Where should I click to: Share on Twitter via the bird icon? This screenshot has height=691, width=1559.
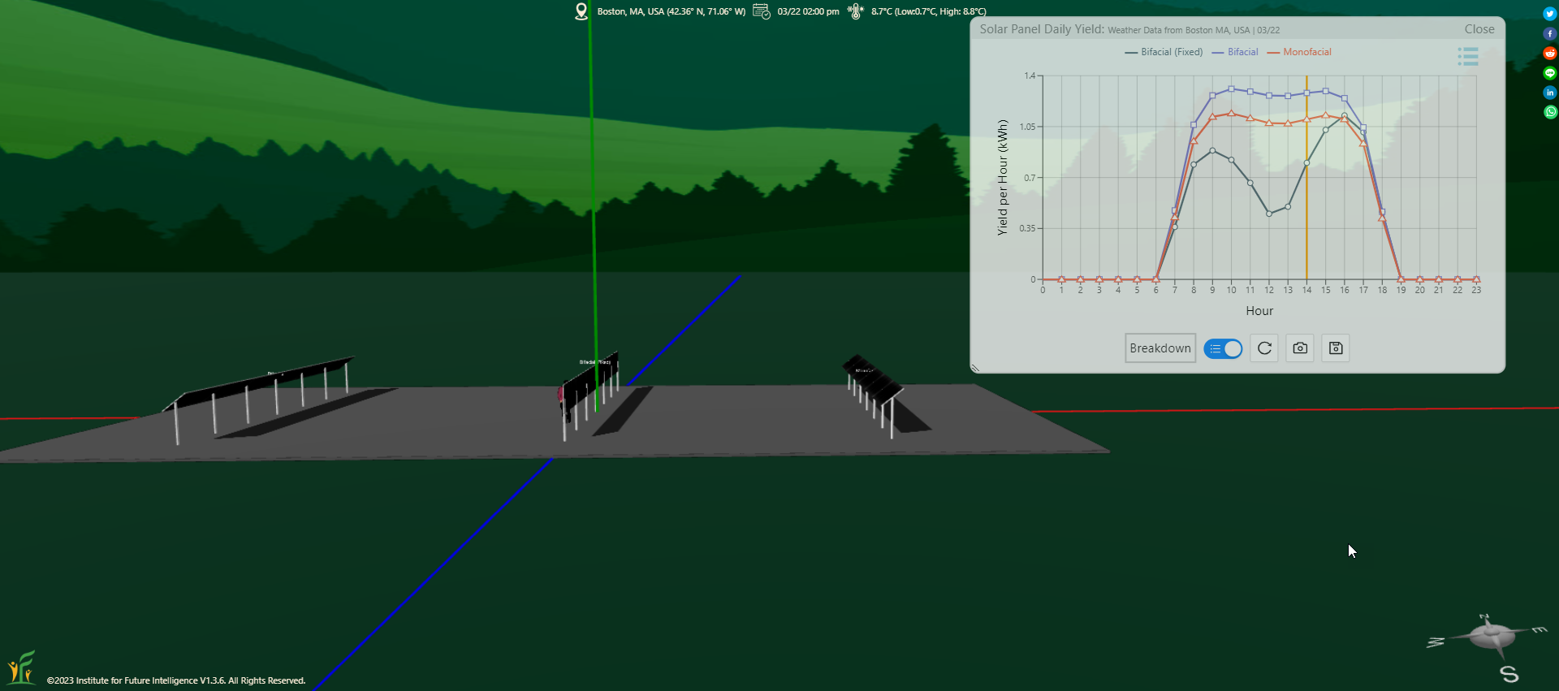(x=1550, y=14)
